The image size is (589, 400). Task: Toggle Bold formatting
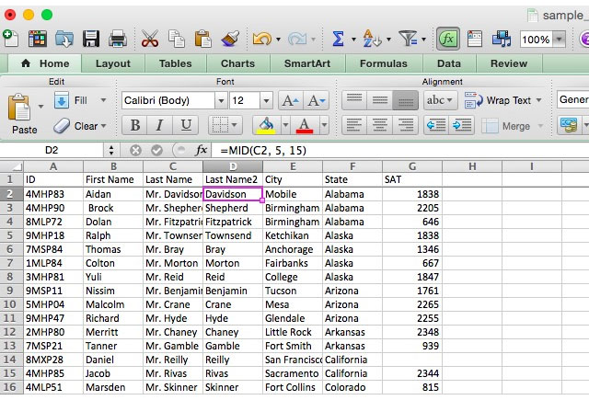point(135,125)
